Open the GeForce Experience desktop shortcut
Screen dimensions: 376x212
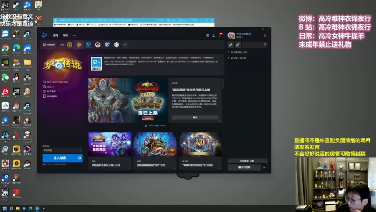[x=5, y=65]
